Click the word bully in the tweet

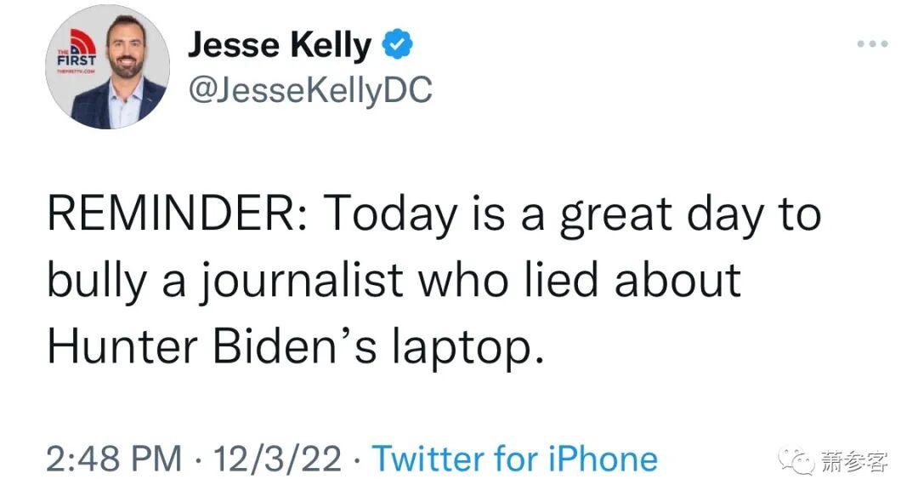[x=94, y=282]
